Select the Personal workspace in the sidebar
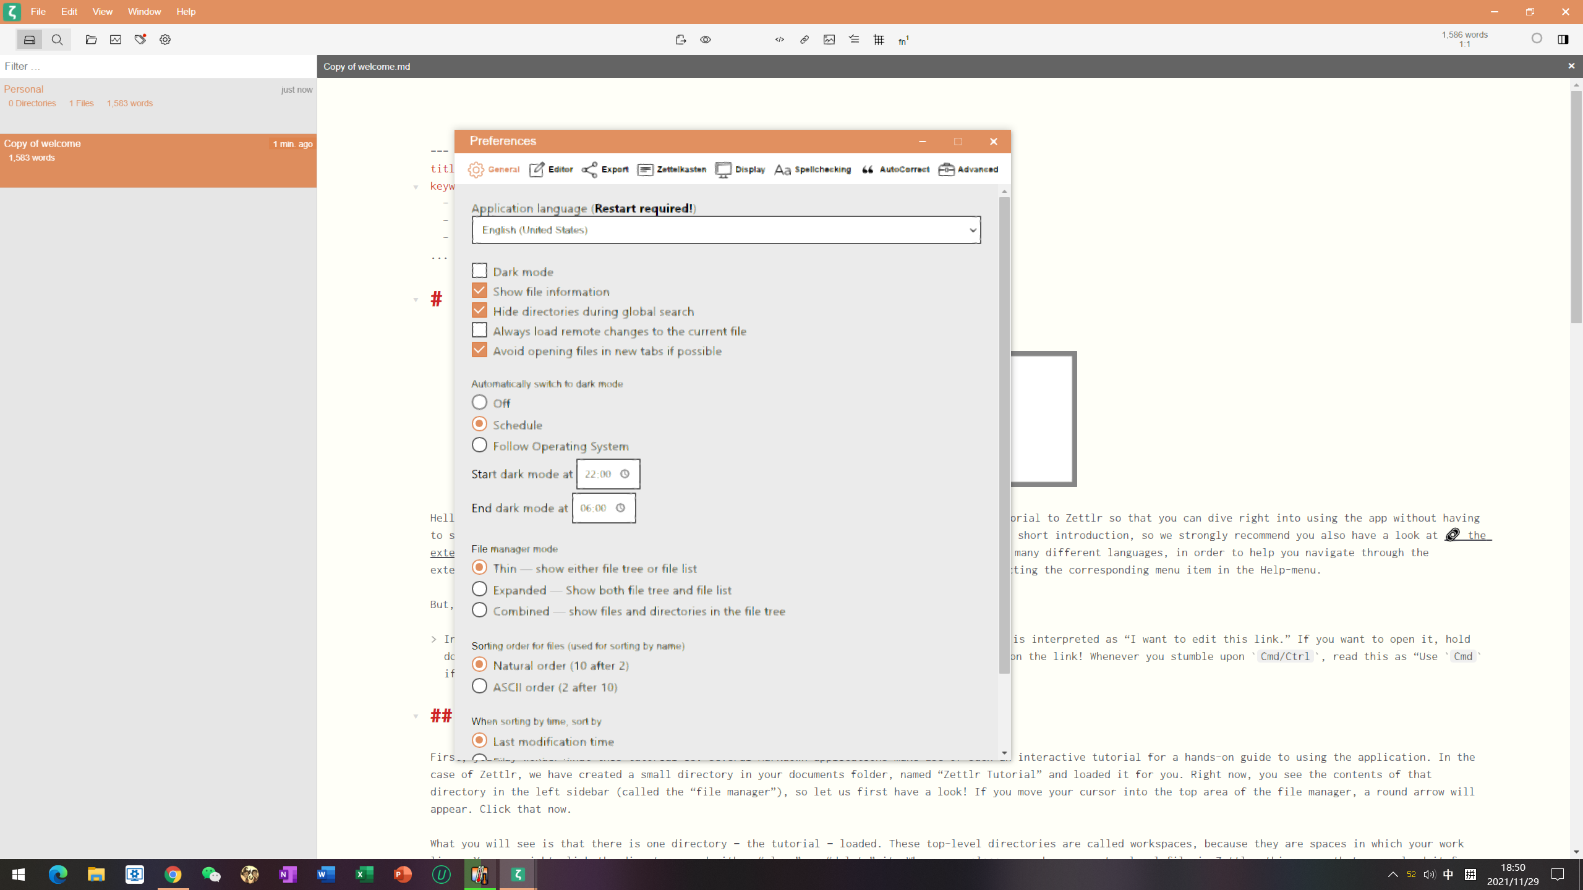 24,88
